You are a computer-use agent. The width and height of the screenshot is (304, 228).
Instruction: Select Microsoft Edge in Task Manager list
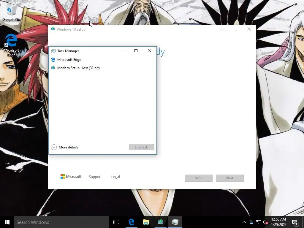click(102, 60)
